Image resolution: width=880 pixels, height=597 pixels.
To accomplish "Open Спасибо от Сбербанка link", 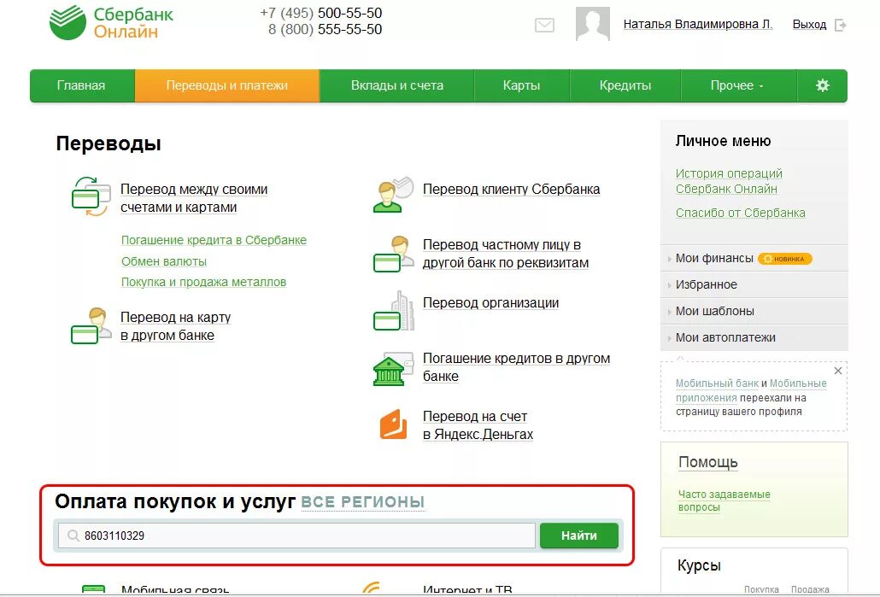I will coord(740,213).
